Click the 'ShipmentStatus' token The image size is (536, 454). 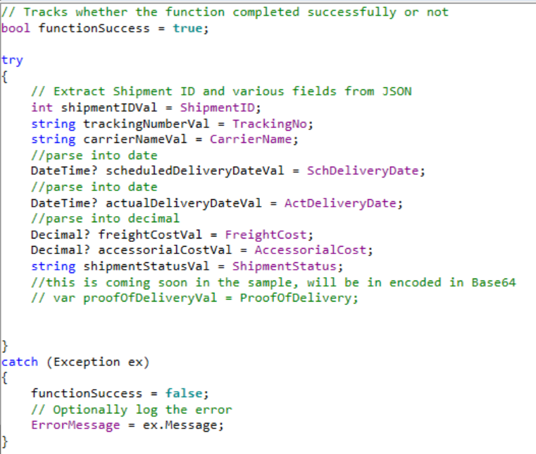[285, 266]
